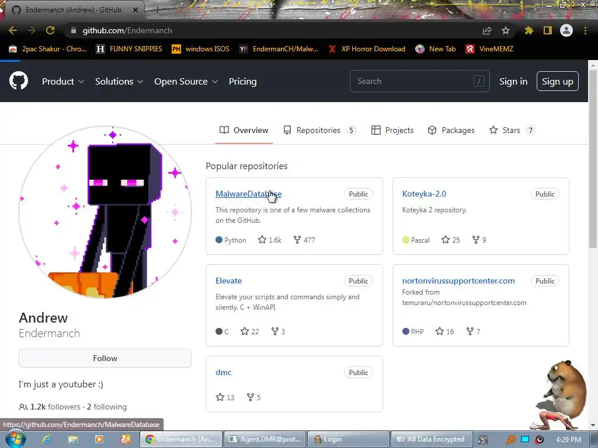This screenshot has height=448, width=598.
Task: Go back with browser back arrow
Action: [x=13, y=30]
